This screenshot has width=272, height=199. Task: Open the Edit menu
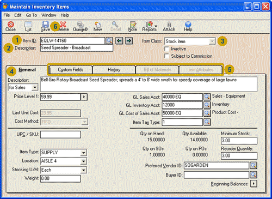pos(18,15)
